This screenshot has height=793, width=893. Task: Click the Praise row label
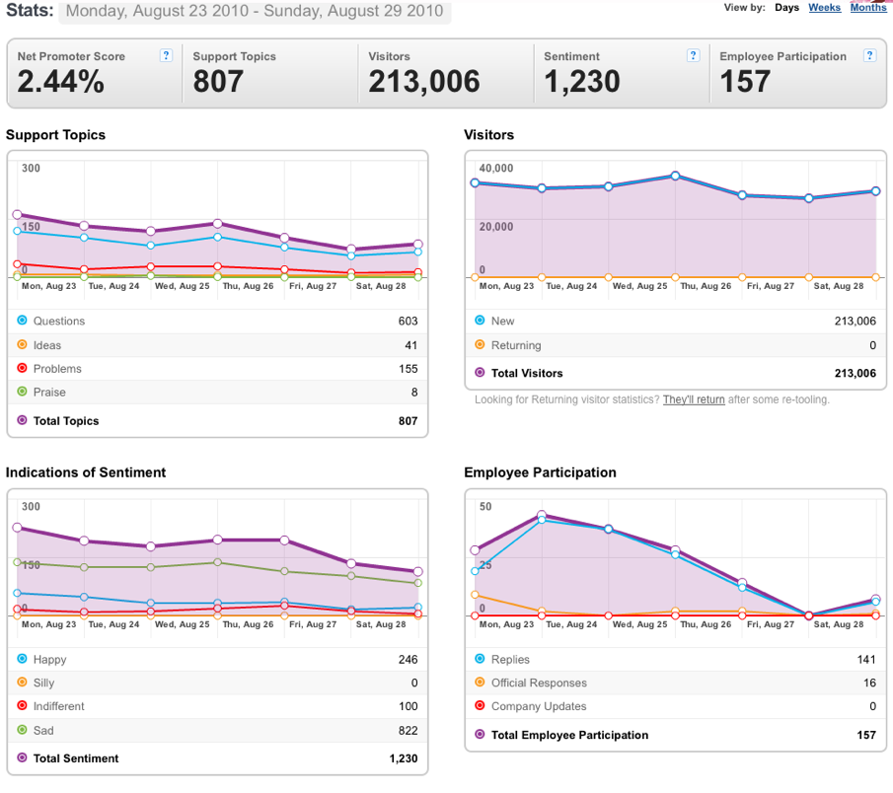(x=49, y=393)
